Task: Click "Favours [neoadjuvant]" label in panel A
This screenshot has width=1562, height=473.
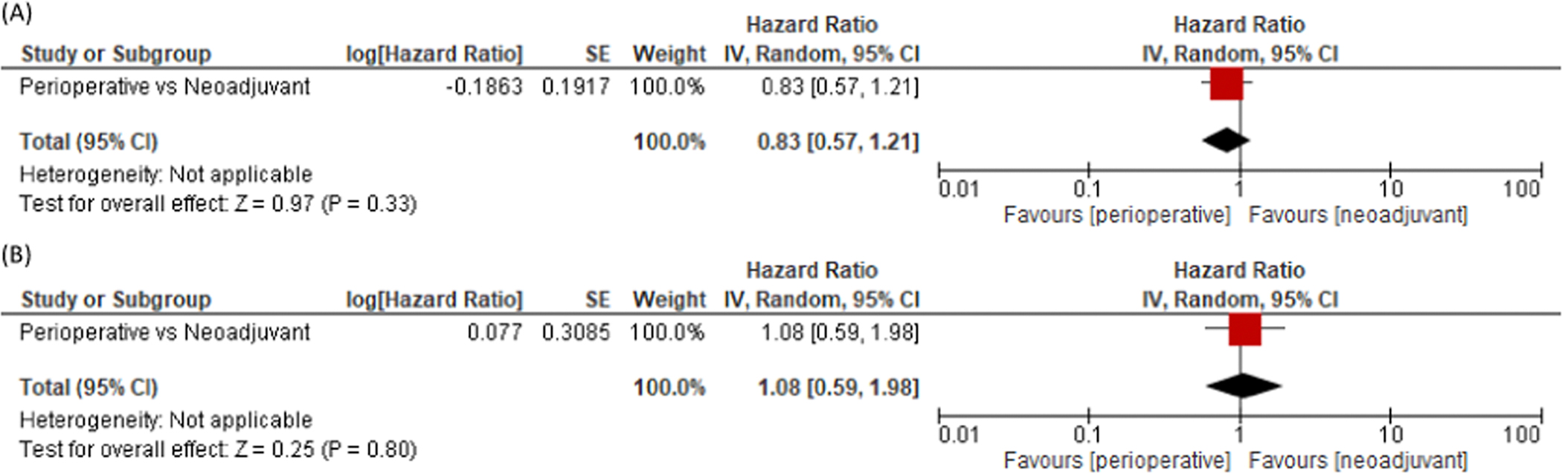Action: 1357,215
